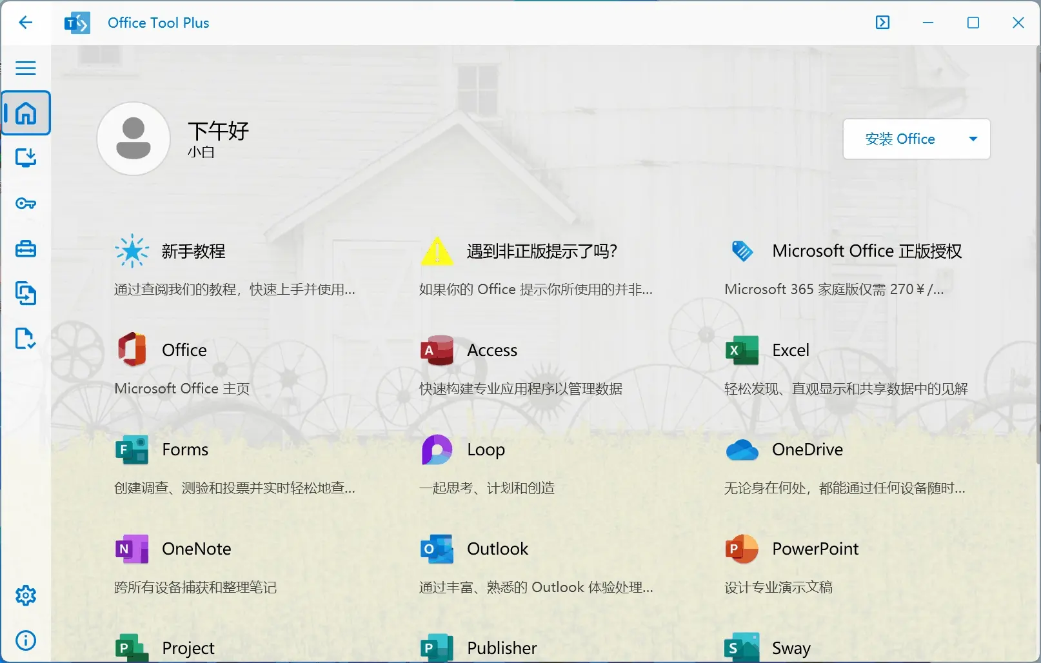1041x663 pixels.
Task: Open the Sway app icon
Action: [742, 648]
